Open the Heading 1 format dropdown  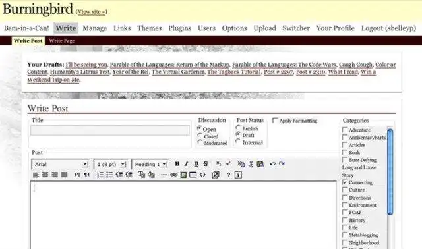click(150, 164)
